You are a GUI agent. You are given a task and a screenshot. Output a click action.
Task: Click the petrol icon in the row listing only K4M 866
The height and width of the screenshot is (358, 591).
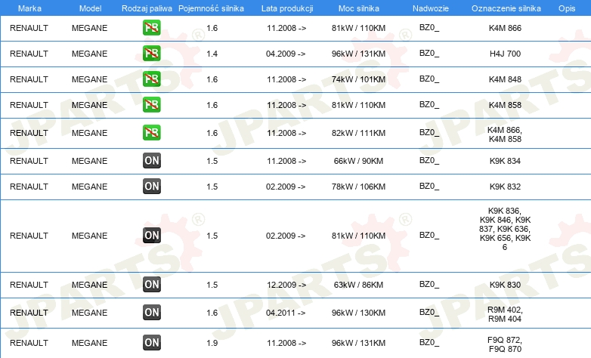coord(151,28)
